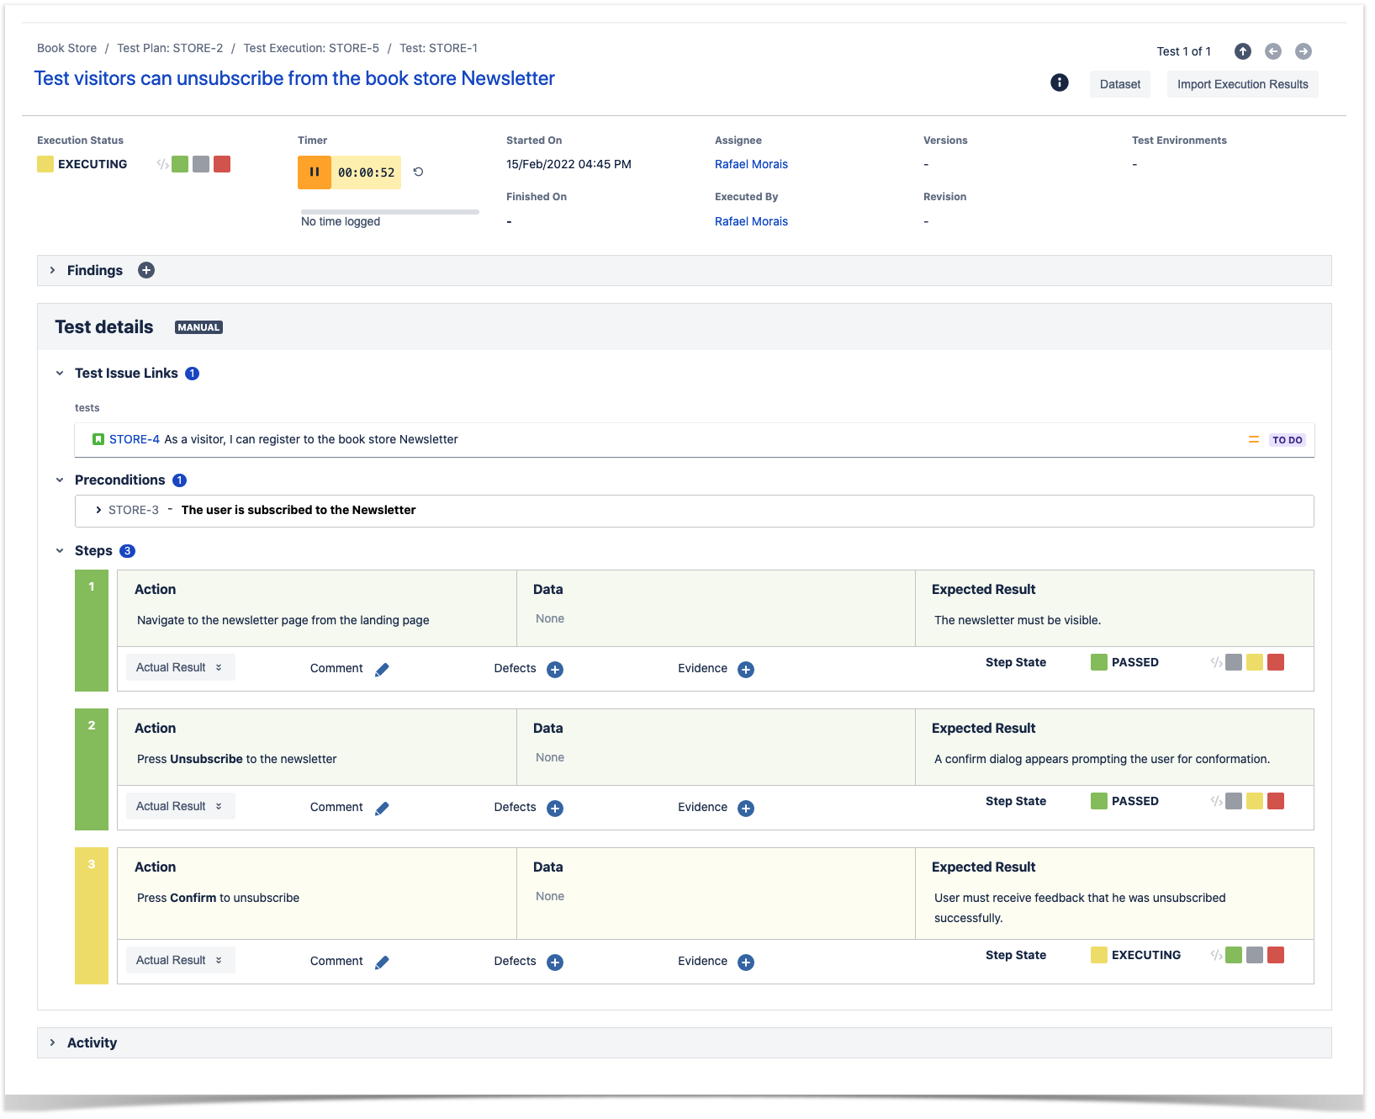Add a defect to step 2
Image resolution: width=1375 pixels, height=1119 pixels.
click(x=555, y=809)
